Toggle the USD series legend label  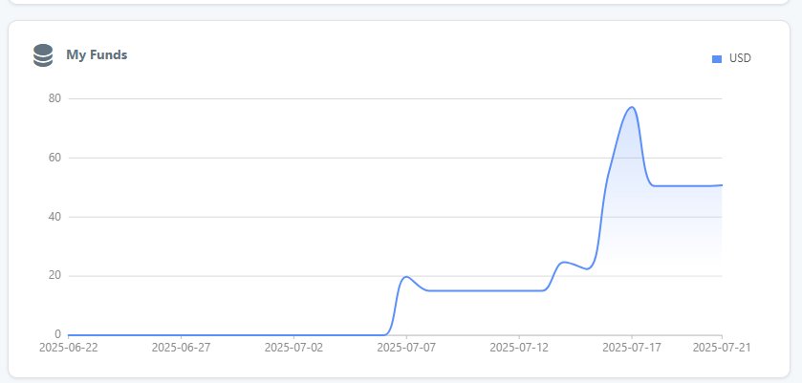coord(740,58)
